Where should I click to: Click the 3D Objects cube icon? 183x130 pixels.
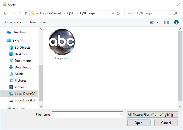(x=11, y=48)
